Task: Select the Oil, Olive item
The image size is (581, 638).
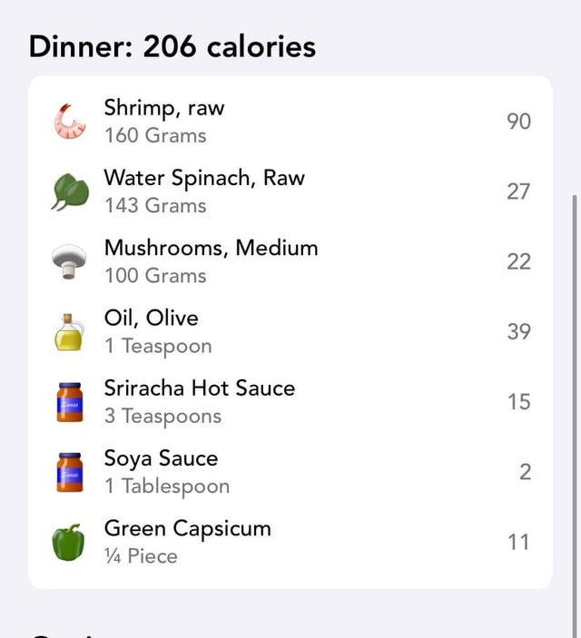Action: 290,331
